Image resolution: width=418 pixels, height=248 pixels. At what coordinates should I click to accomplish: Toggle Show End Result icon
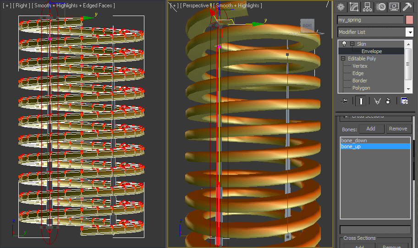click(x=361, y=101)
